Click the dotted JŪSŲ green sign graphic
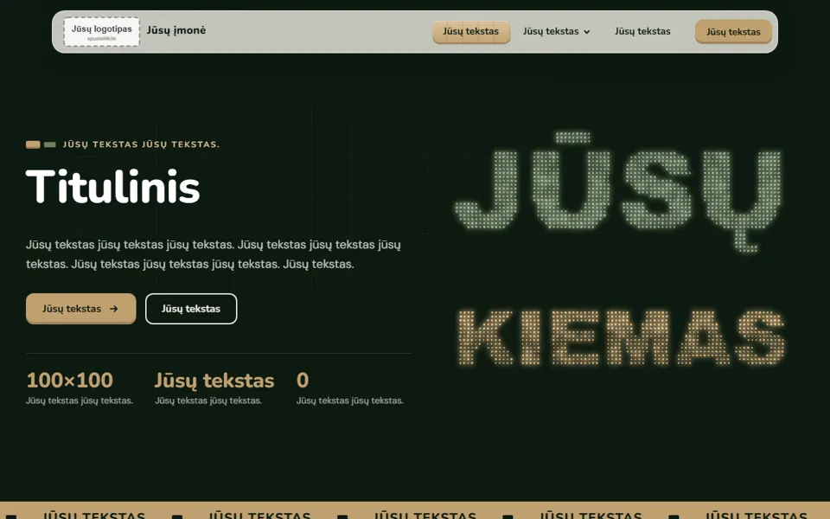 tap(617, 191)
